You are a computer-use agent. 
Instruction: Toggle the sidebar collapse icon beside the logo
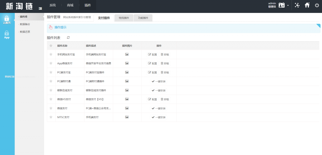coord(40,8)
